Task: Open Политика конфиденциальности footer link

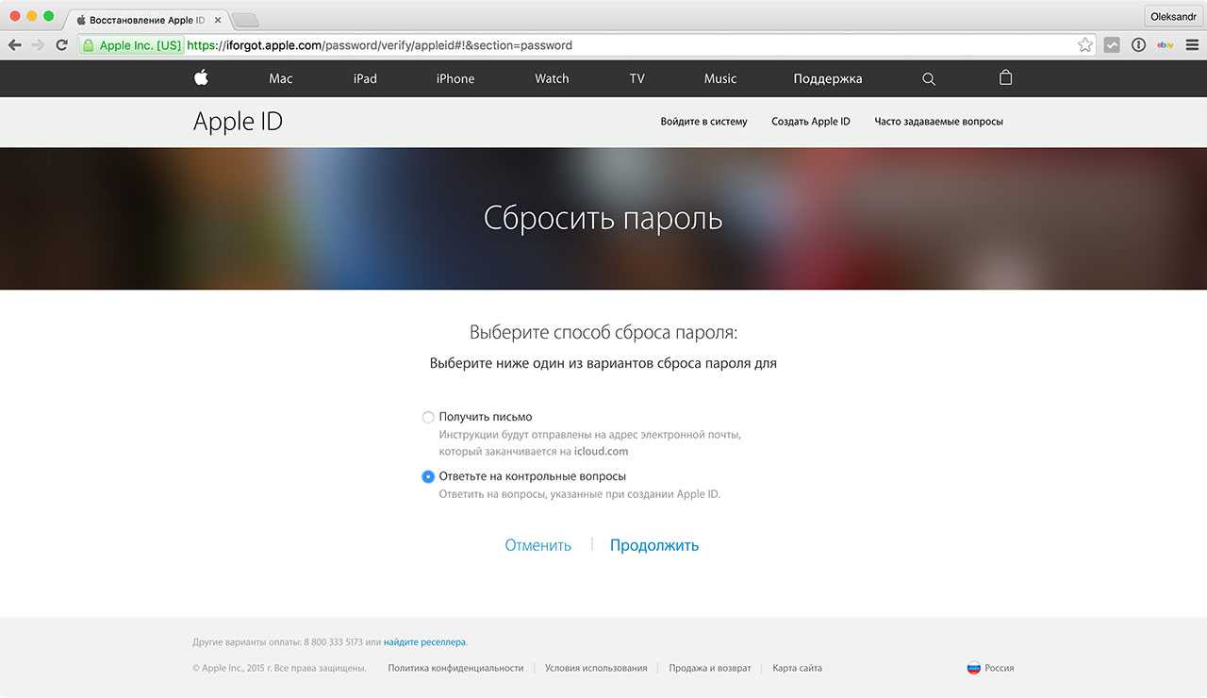Action: coord(455,668)
